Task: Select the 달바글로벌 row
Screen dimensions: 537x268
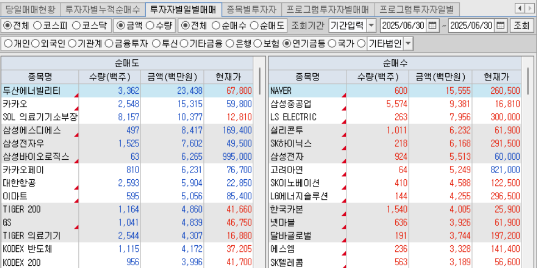Action: [395, 236]
